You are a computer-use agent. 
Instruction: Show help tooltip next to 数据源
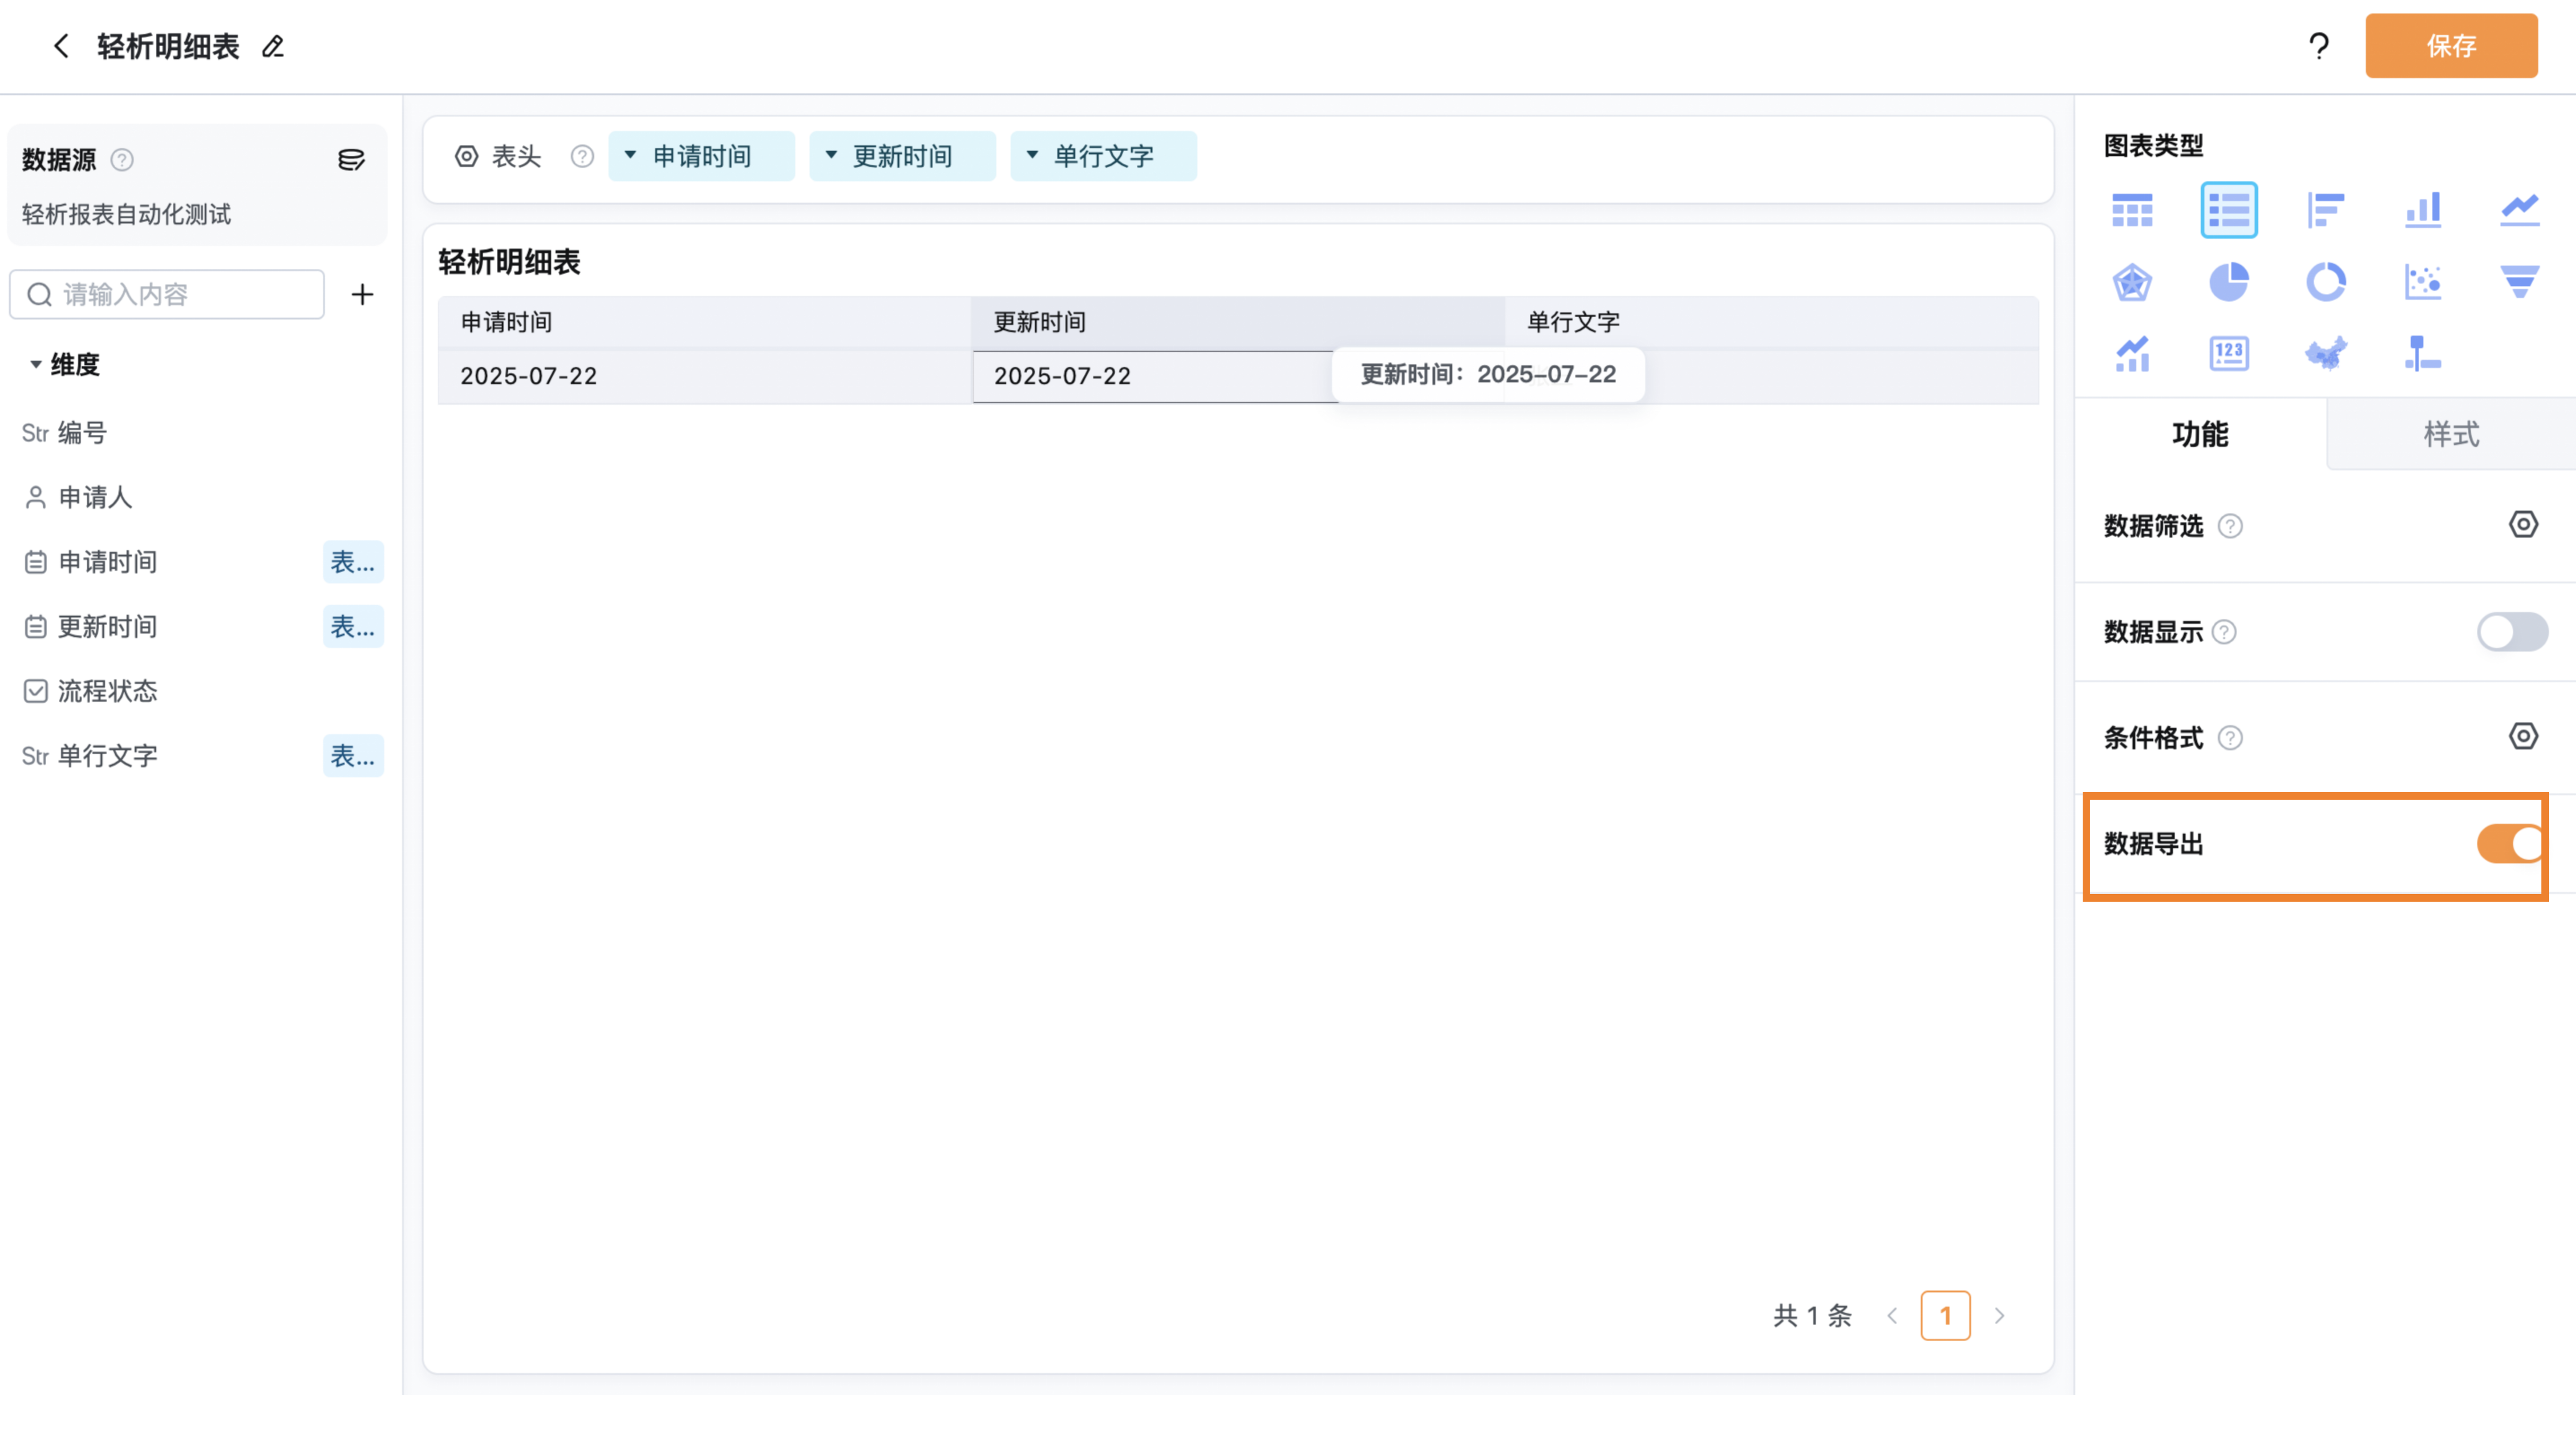tap(122, 160)
